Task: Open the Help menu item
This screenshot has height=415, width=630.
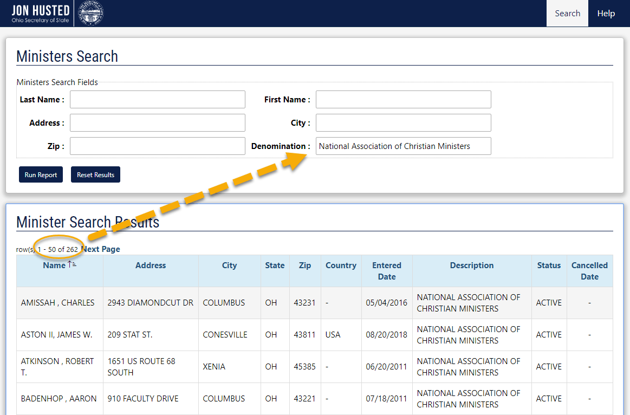Action: coord(606,14)
